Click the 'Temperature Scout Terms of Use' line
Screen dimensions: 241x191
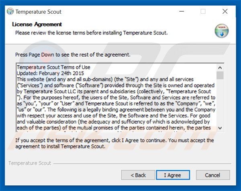(x=53, y=67)
